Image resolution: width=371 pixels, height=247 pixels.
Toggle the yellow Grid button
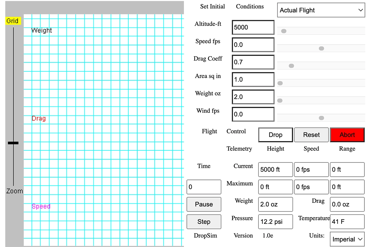13,21
